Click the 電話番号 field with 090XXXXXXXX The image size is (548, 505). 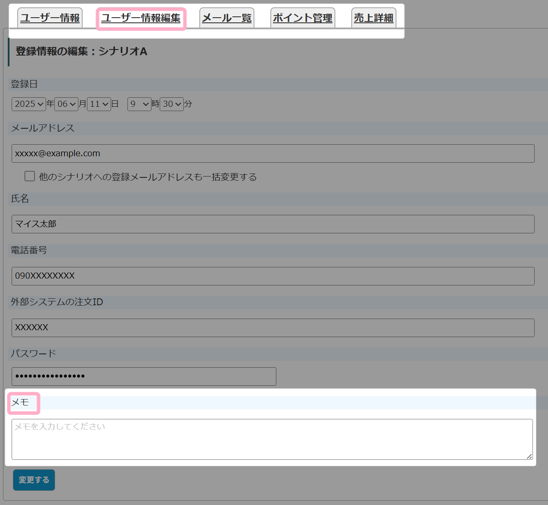[x=273, y=276]
